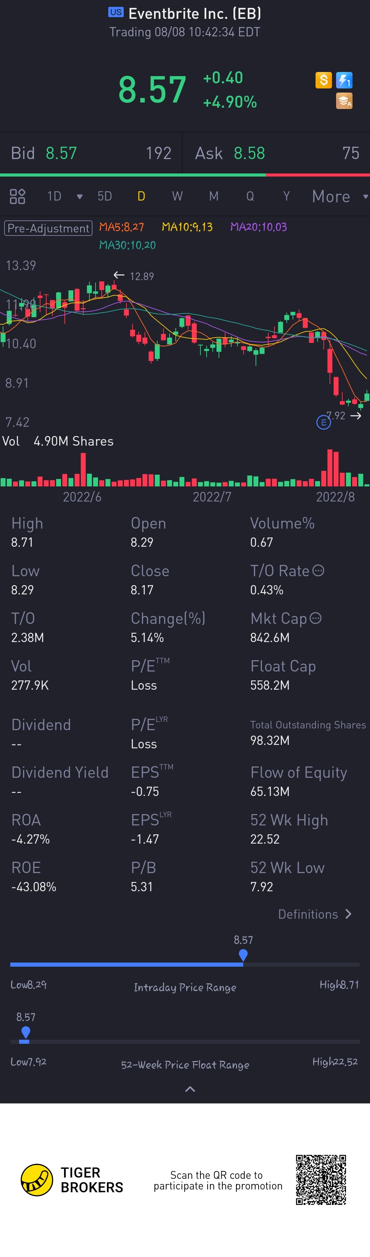
Task: Click the orange dollar sign icon
Action: [x=323, y=80]
